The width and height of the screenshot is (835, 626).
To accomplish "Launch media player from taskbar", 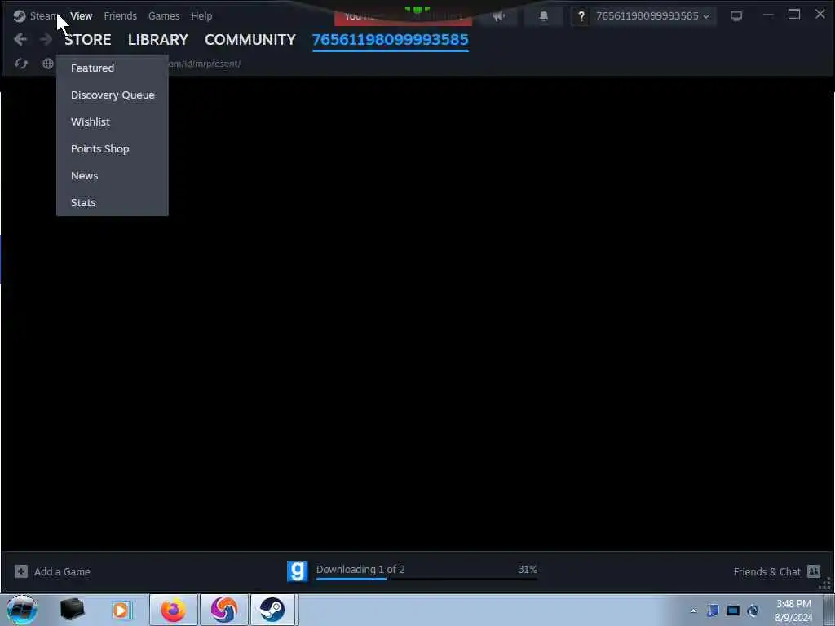I will click(121, 610).
